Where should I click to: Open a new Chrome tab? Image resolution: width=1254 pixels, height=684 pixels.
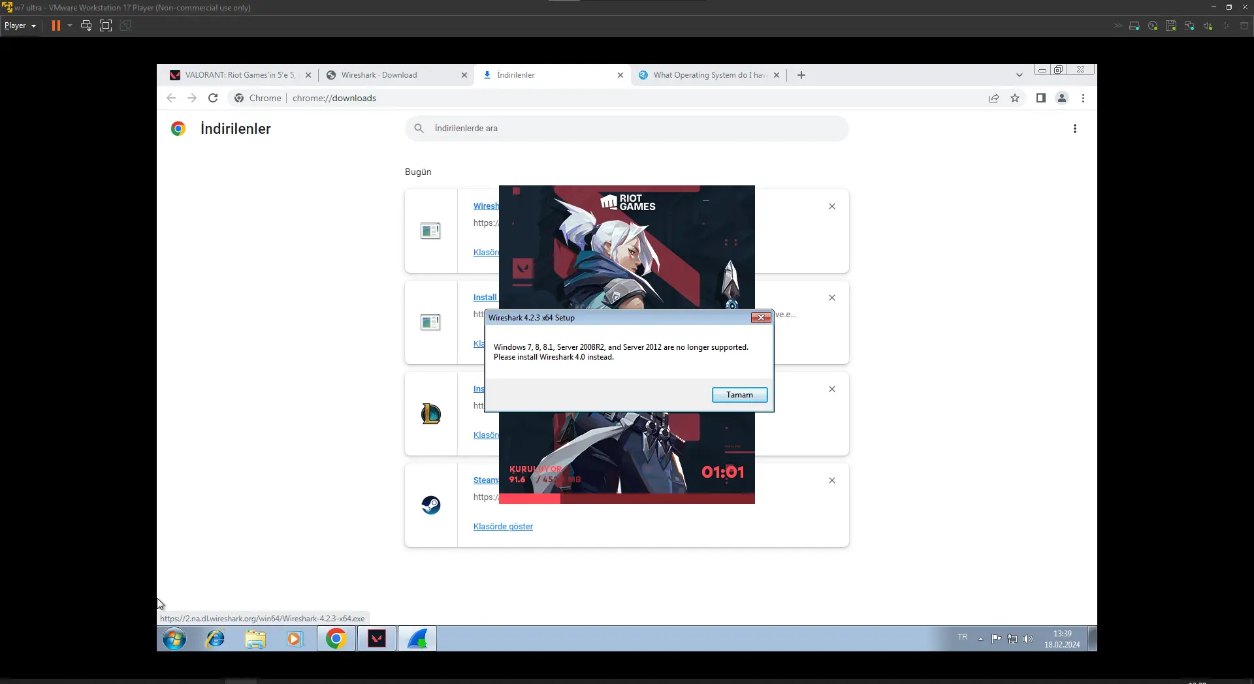[801, 75]
